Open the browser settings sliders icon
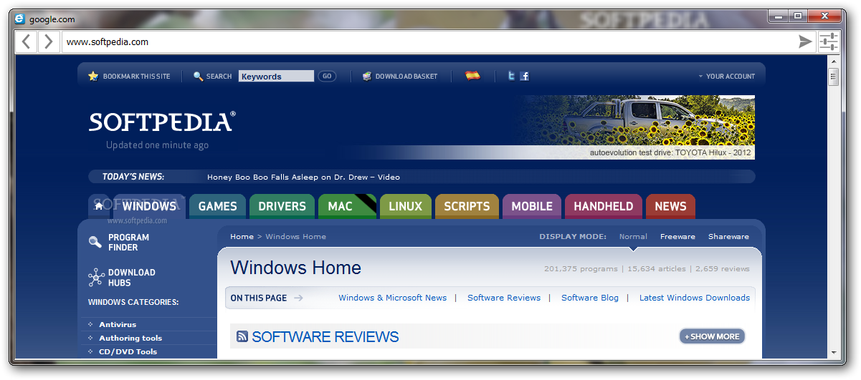Image resolution: width=861 pixels, height=380 pixels. pyautogui.click(x=829, y=42)
